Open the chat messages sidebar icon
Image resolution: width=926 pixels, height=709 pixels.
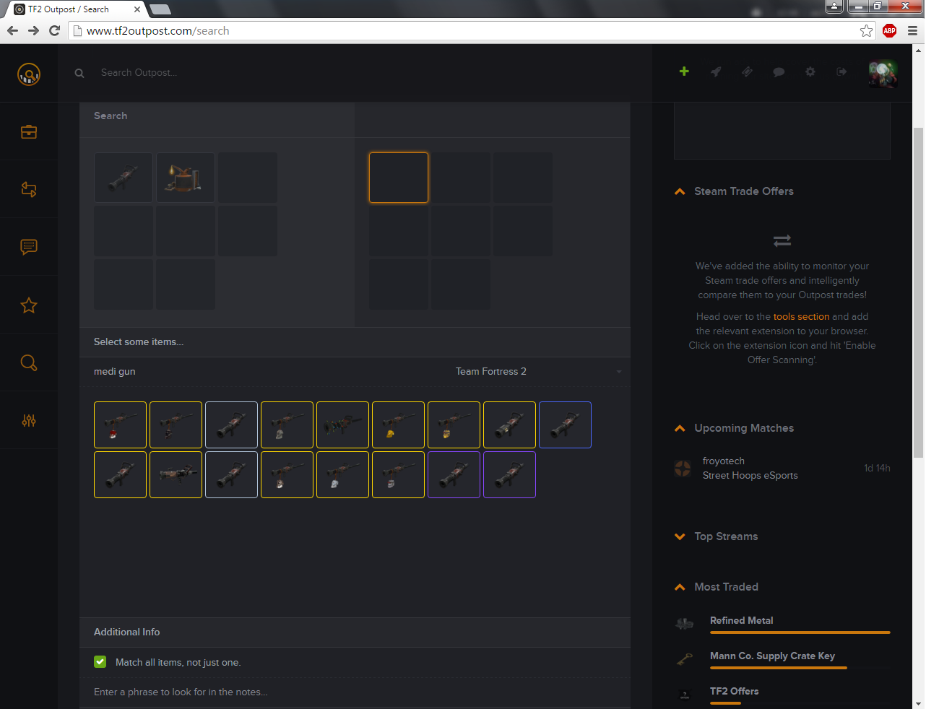tap(29, 247)
